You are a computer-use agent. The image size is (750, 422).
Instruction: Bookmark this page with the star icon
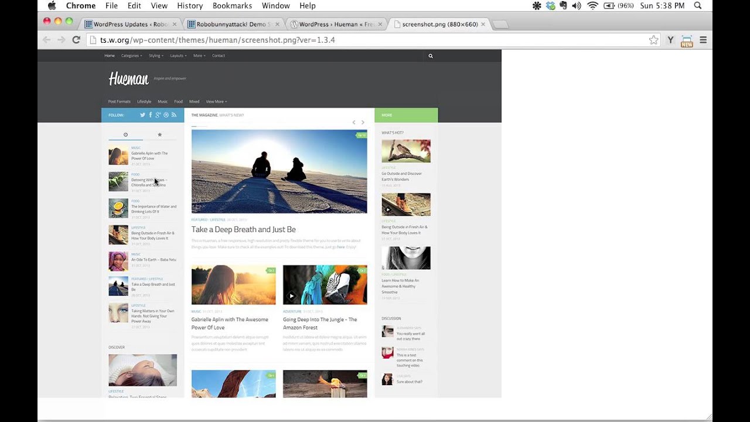653,40
